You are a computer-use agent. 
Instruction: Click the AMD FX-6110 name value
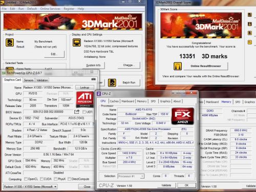pyautogui.click(x=143, y=110)
